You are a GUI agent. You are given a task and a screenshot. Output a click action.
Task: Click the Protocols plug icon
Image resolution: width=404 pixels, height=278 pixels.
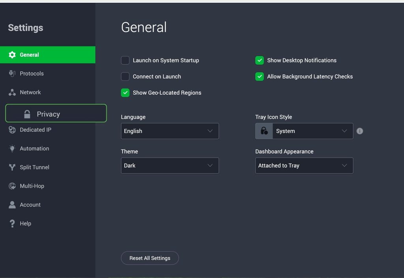pos(12,73)
